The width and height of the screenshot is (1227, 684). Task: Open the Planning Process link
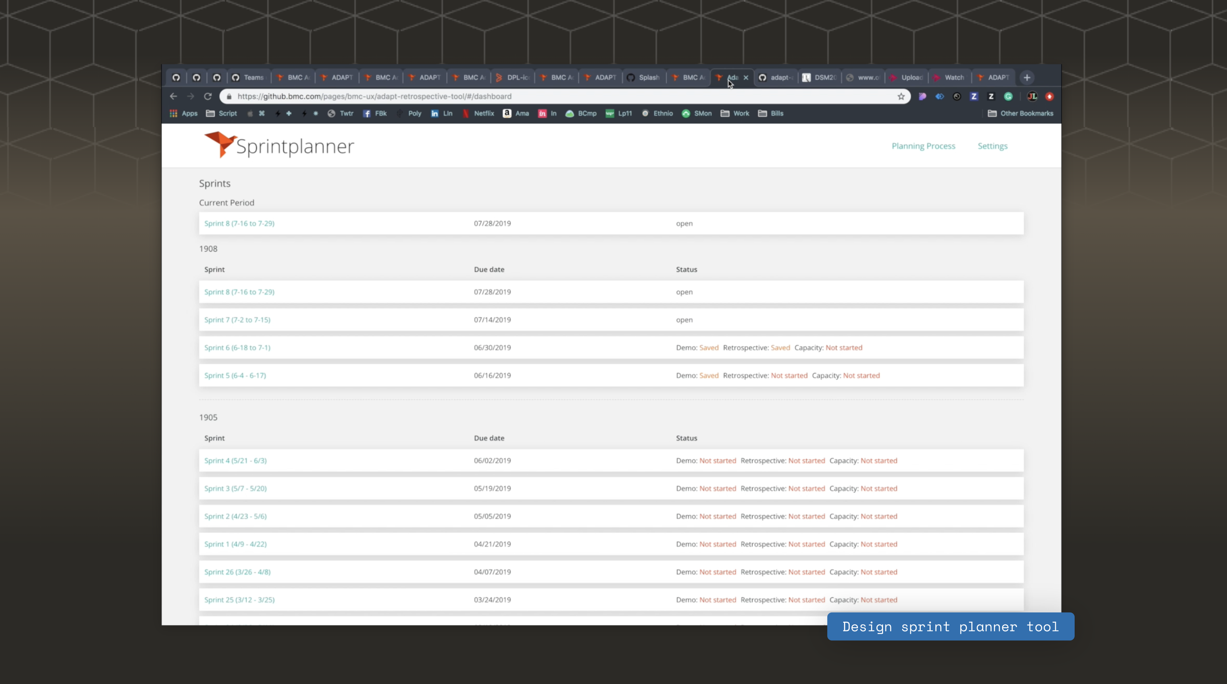click(x=923, y=146)
